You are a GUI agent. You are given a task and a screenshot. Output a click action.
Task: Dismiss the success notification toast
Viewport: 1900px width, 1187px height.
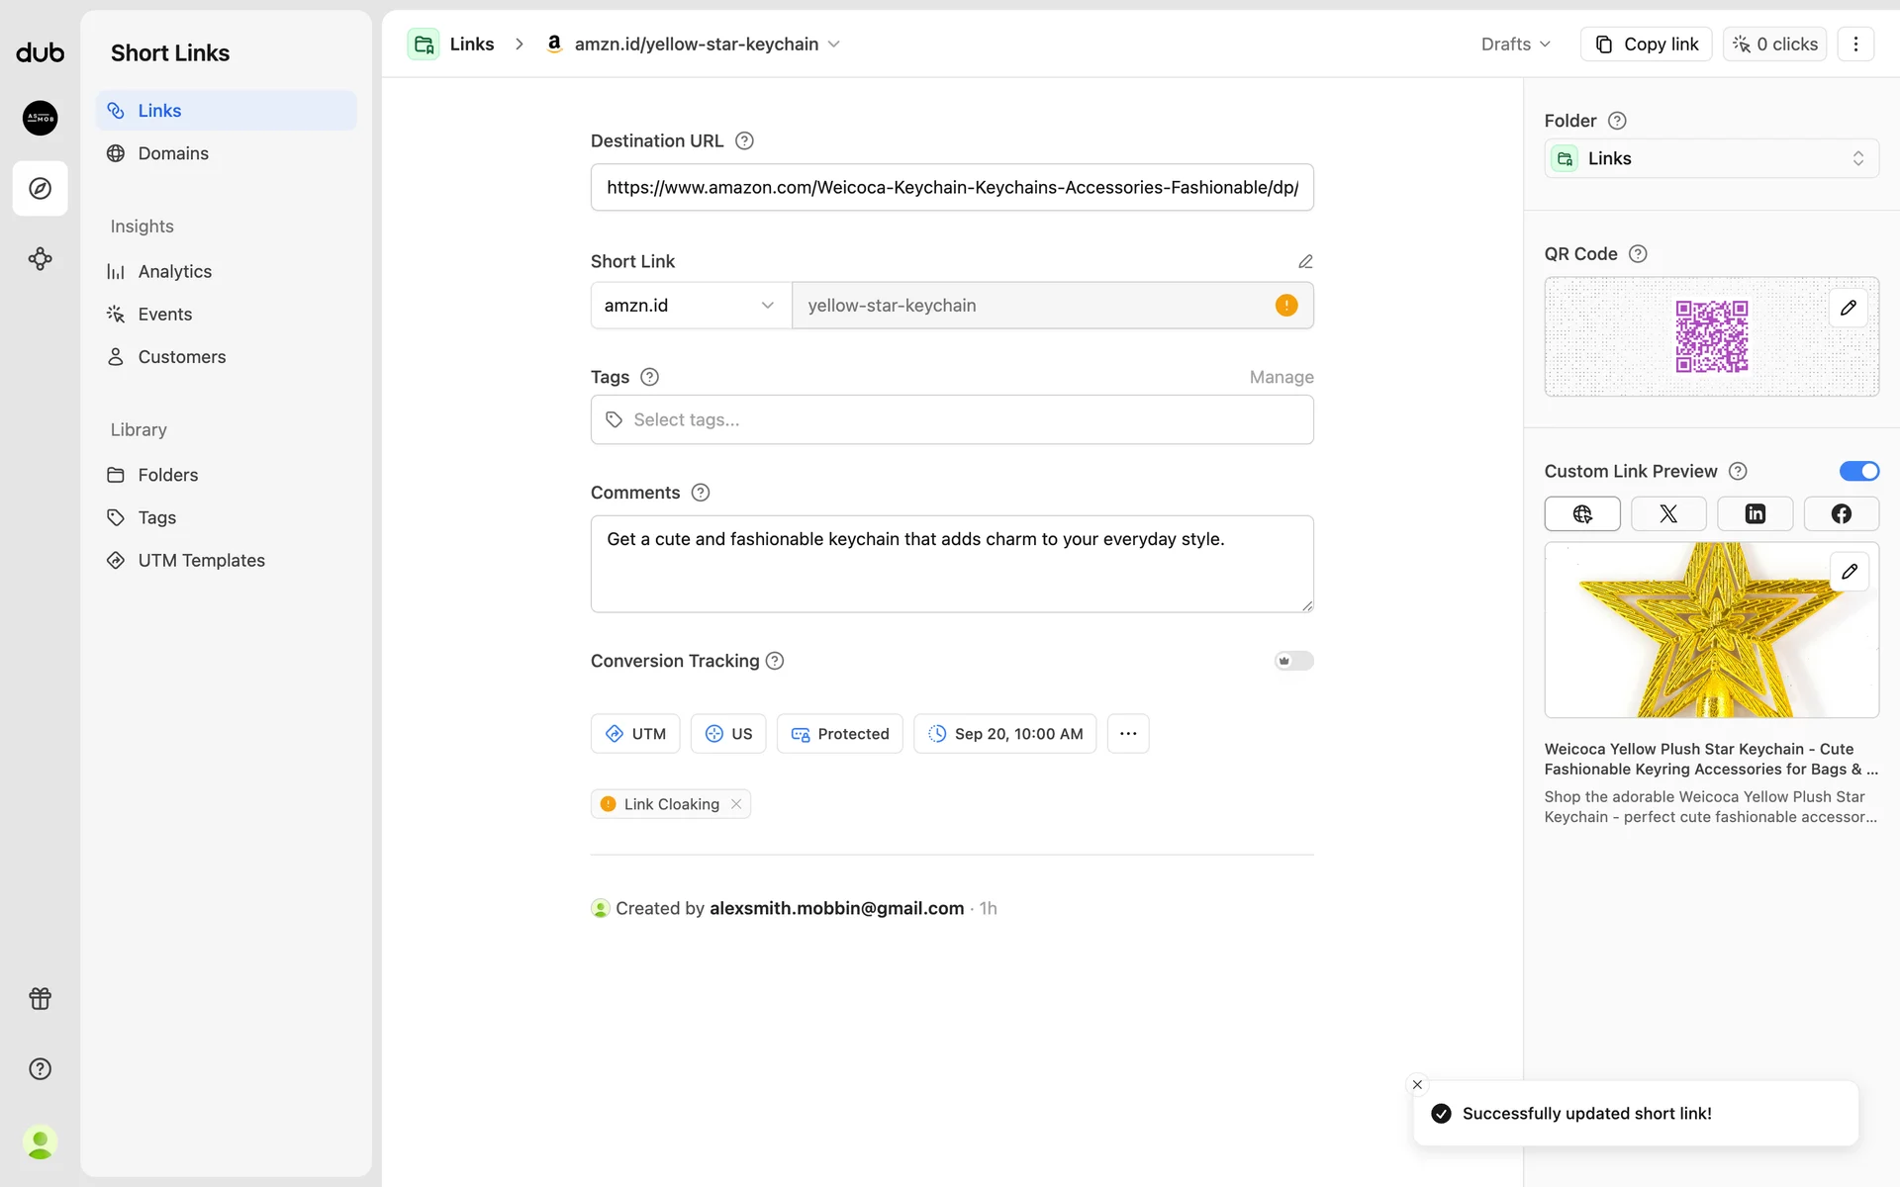coord(1417,1084)
